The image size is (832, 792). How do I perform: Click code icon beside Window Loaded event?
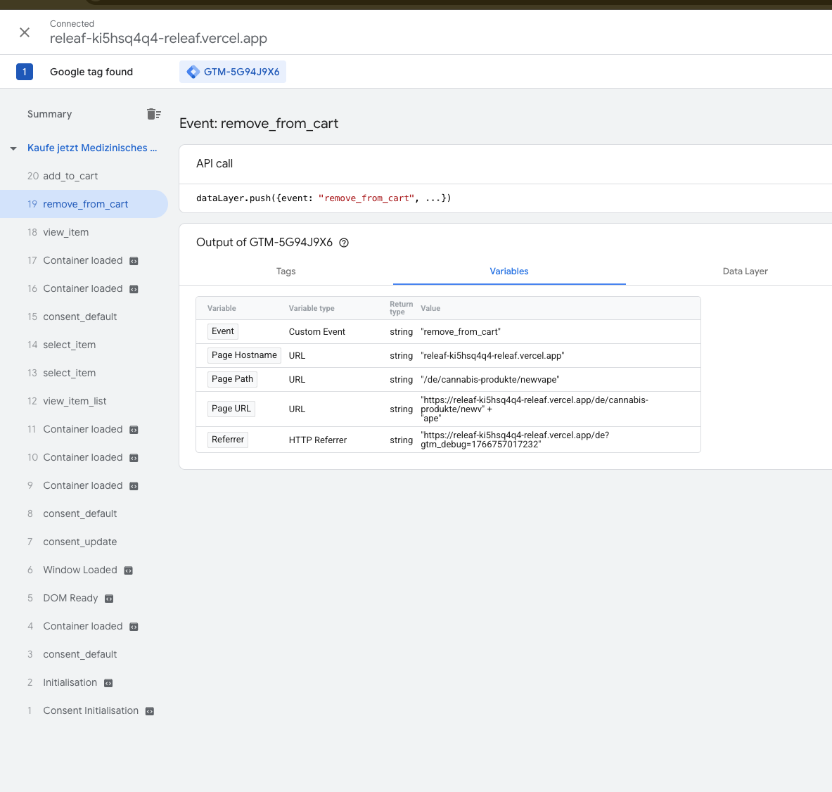click(129, 570)
